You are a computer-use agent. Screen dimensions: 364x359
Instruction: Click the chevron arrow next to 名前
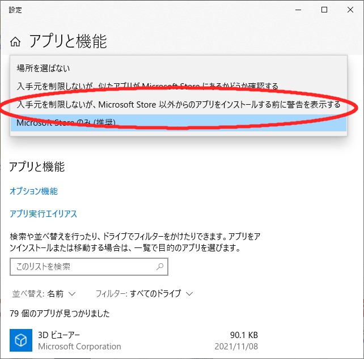pyautogui.click(x=72, y=293)
